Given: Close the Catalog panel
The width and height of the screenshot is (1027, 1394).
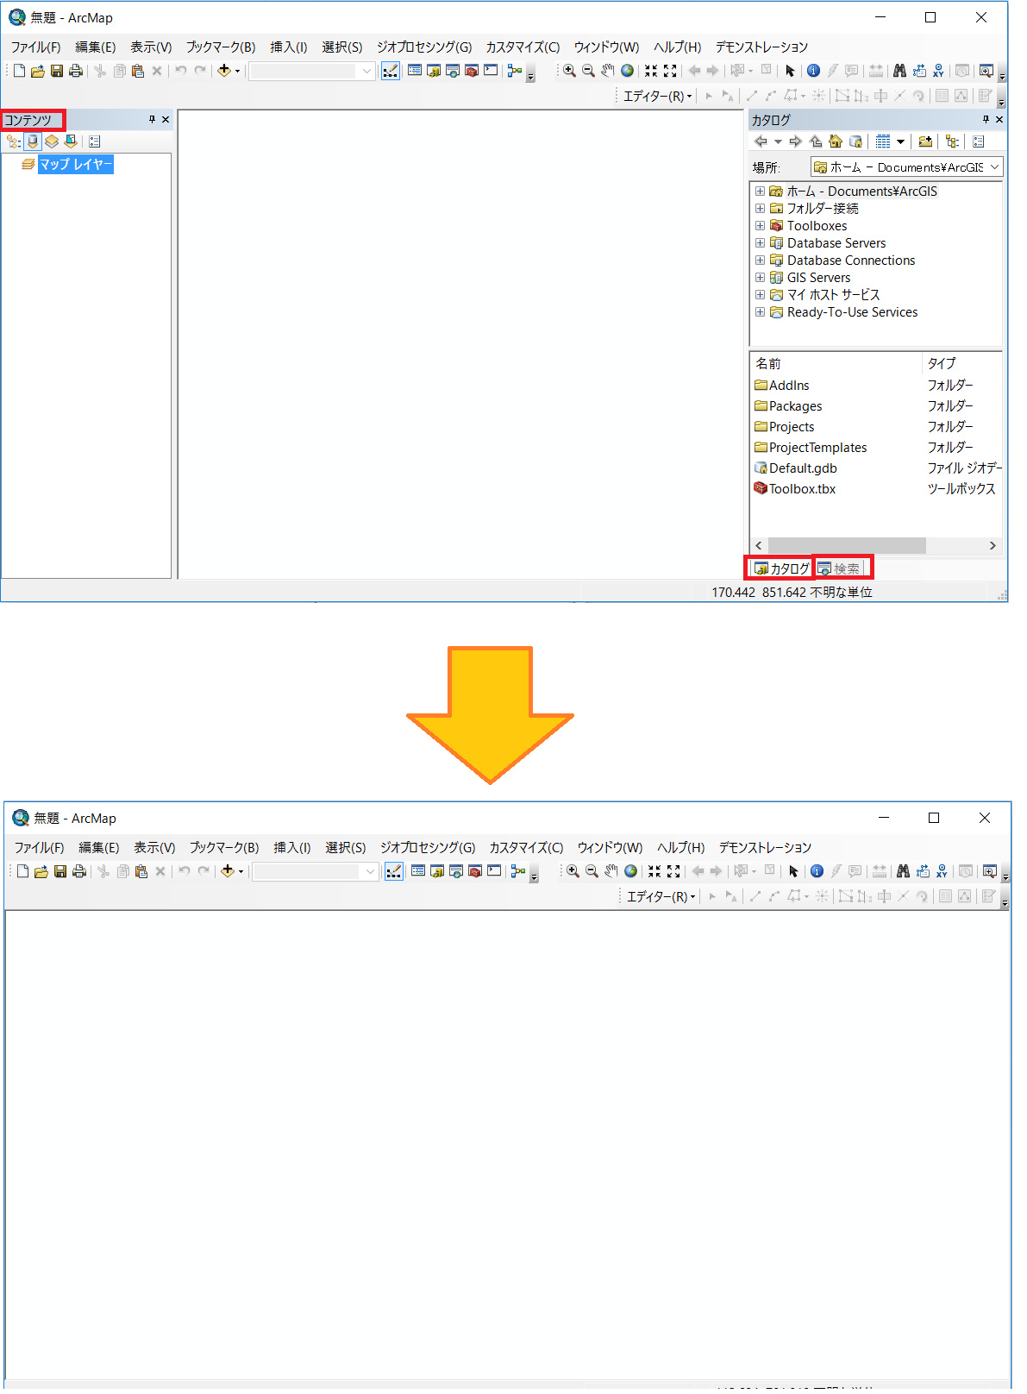Looking at the screenshot, I should 999,120.
